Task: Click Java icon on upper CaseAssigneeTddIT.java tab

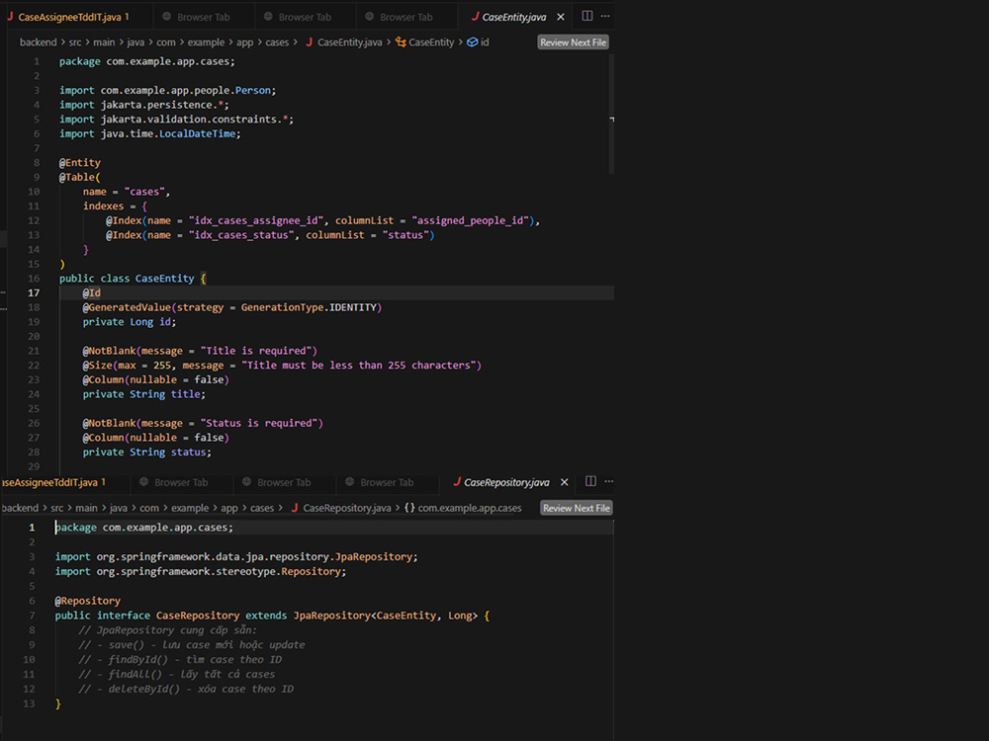Action: coord(10,17)
